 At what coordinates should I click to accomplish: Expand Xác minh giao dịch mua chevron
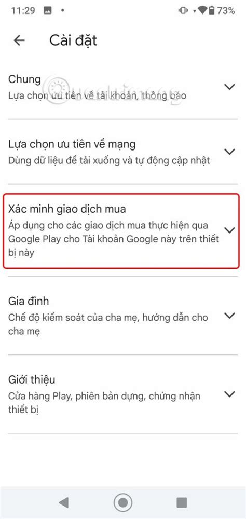click(229, 230)
